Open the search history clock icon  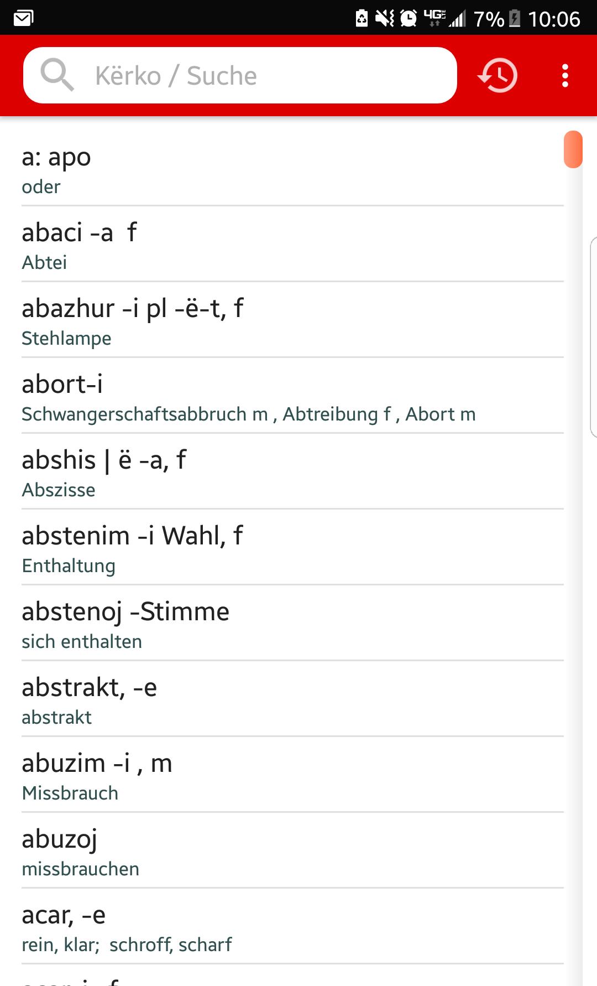point(498,75)
